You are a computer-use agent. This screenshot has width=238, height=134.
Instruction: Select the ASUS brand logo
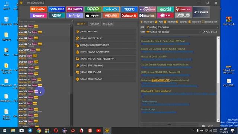[183, 16]
